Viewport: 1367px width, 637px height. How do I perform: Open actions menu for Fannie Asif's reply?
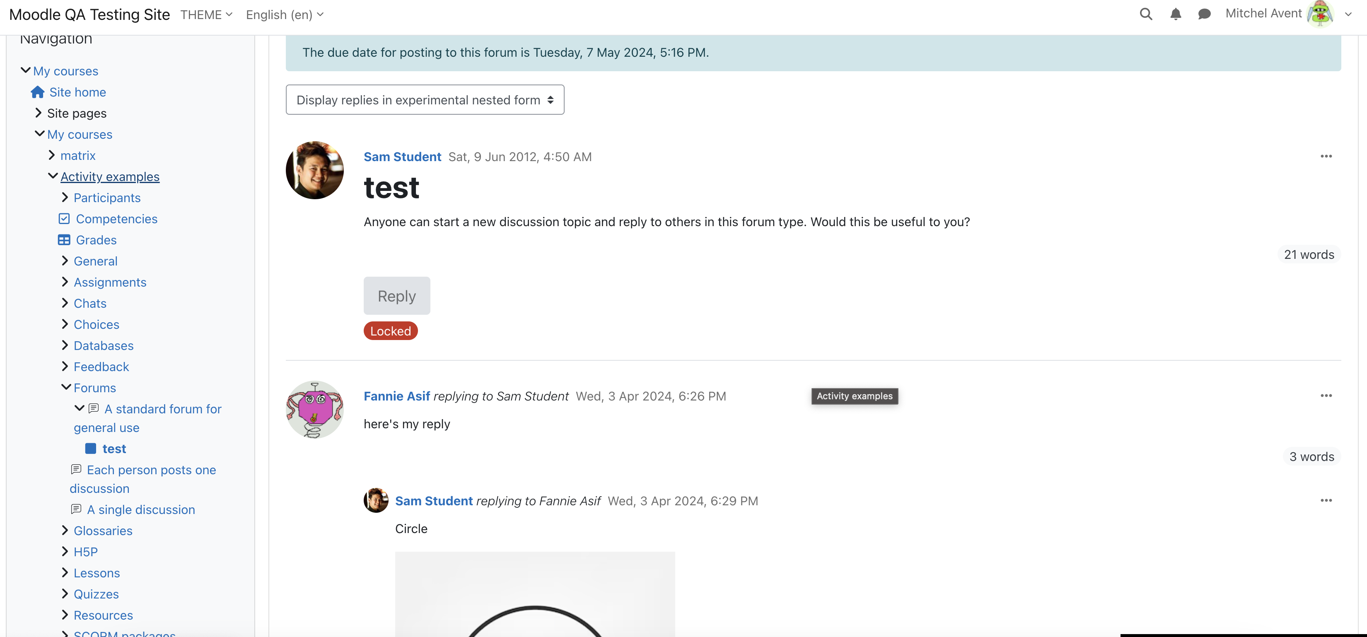pyautogui.click(x=1326, y=396)
